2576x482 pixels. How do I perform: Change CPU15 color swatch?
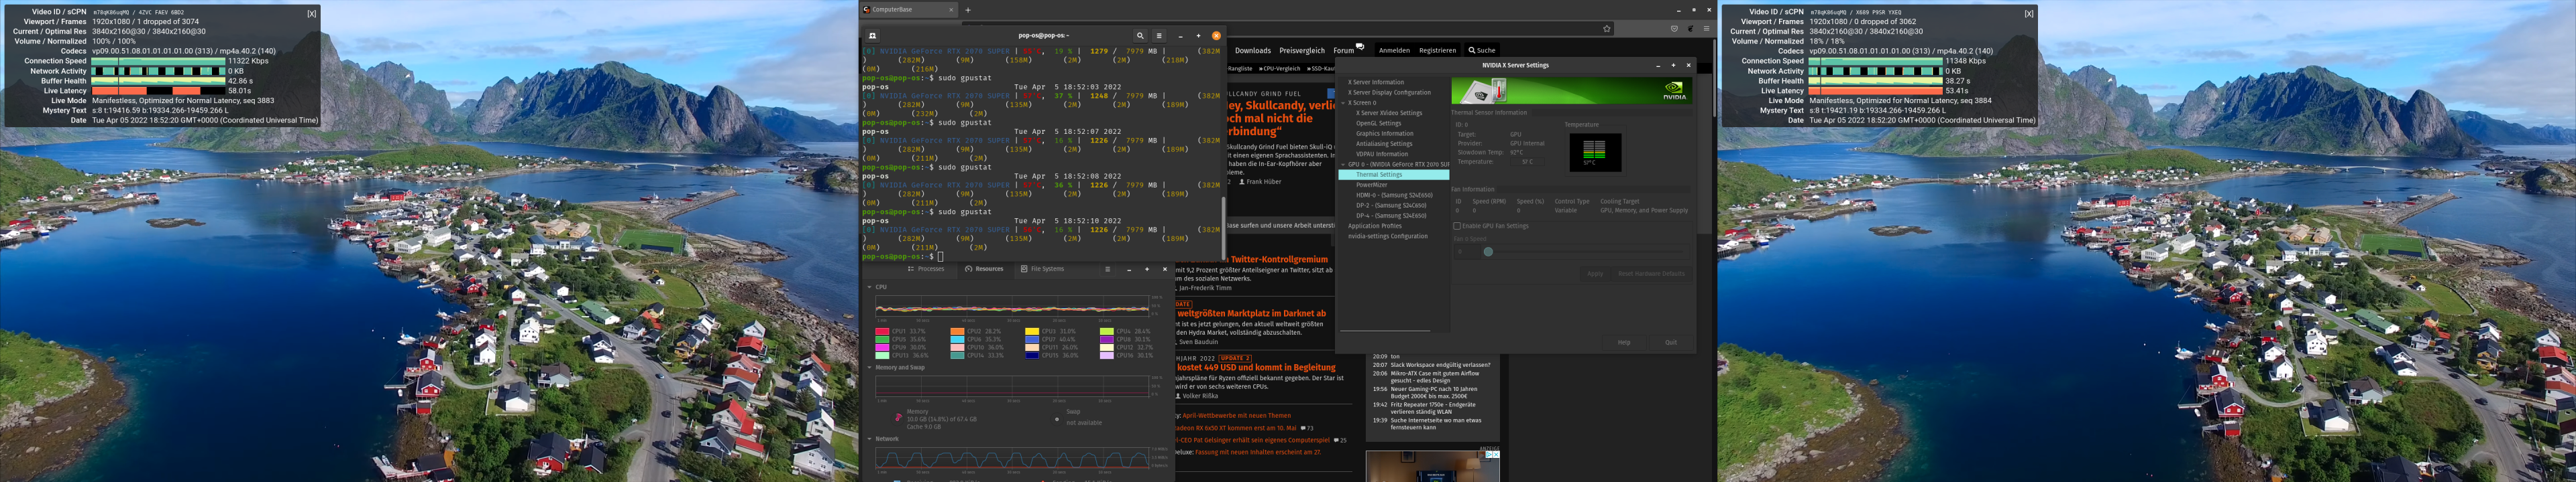1032,355
